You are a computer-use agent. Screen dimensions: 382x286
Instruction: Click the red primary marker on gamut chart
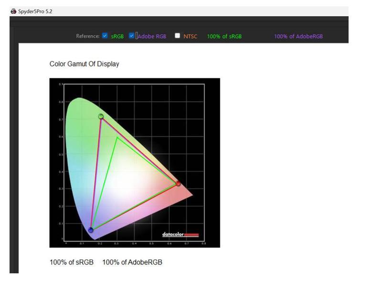[x=178, y=183]
